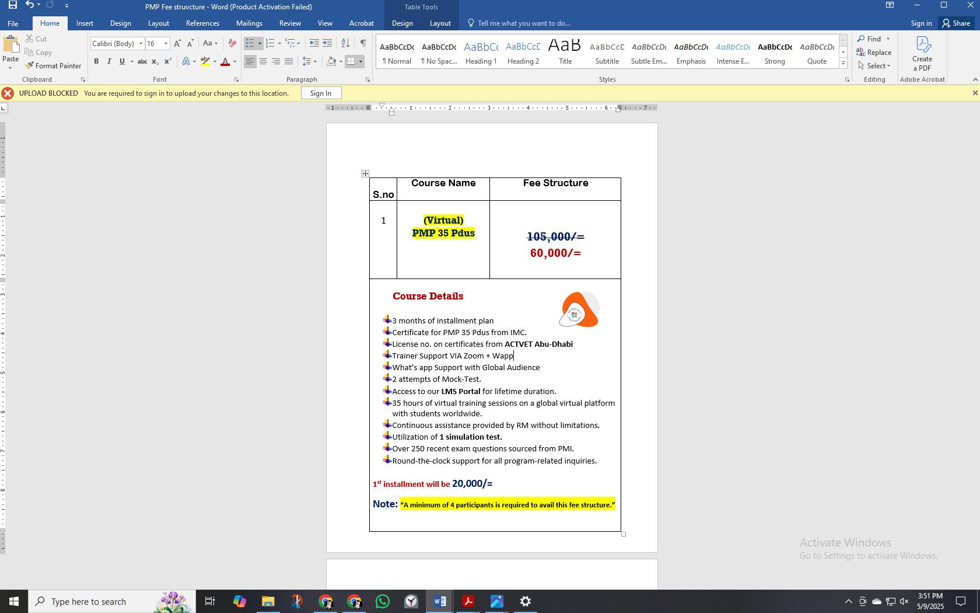Image resolution: width=980 pixels, height=613 pixels.
Task: Click the Font Color red A swatch
Action: pos(225,61)
